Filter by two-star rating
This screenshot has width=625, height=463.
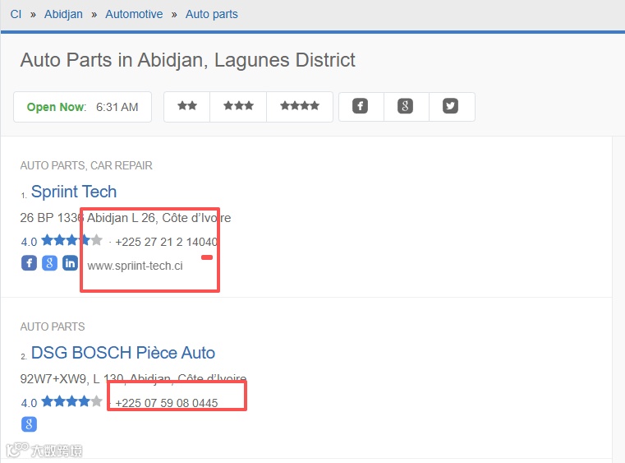187,106
